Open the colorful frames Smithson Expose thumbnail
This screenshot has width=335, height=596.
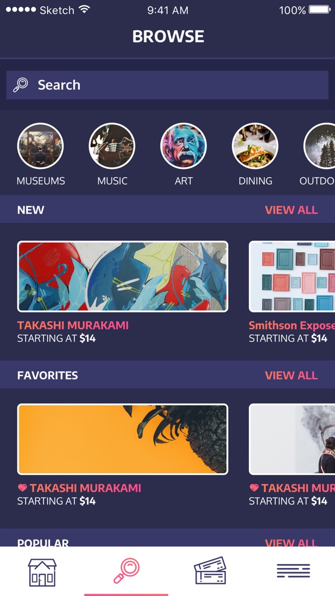pyautogui.click(x=292, y=276)
